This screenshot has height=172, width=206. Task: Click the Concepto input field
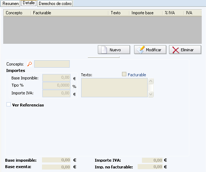tap(52, 64)
